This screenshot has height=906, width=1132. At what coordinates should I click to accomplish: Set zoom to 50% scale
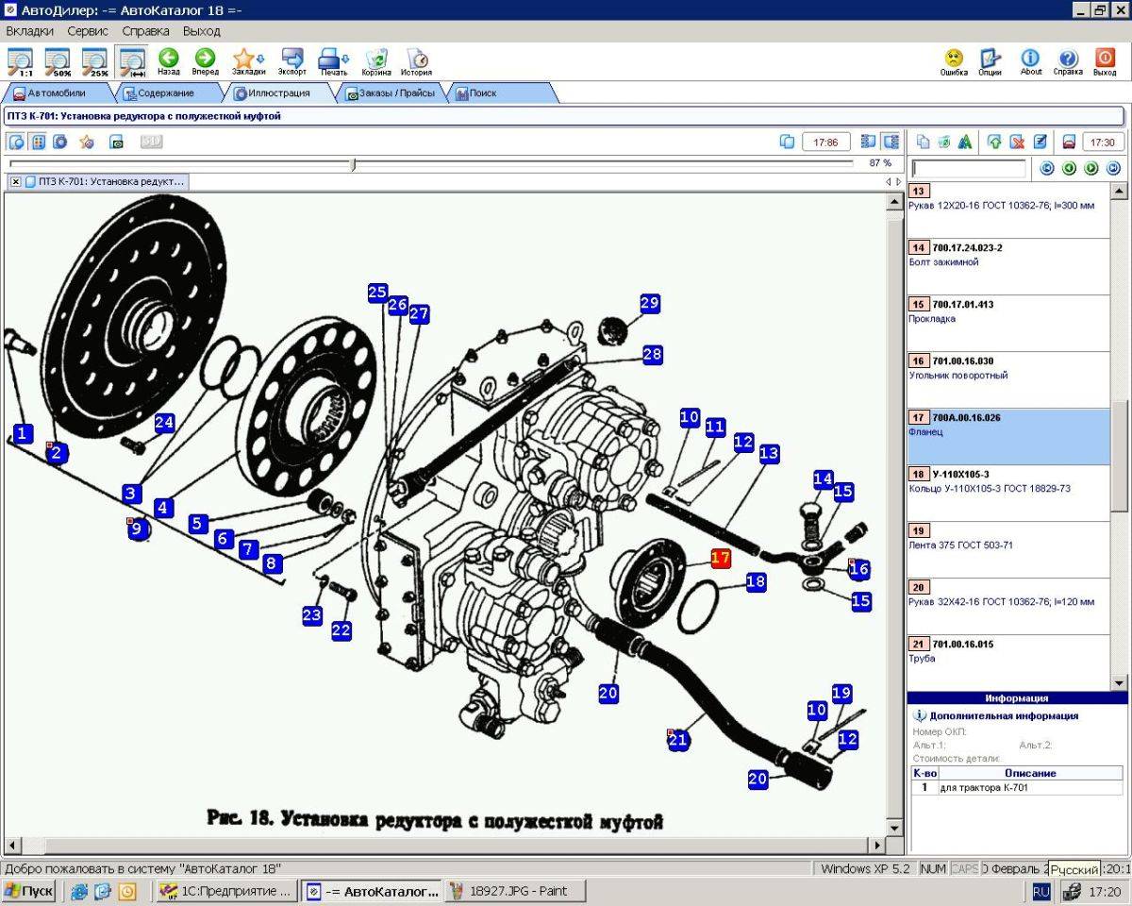pos(58,61)
